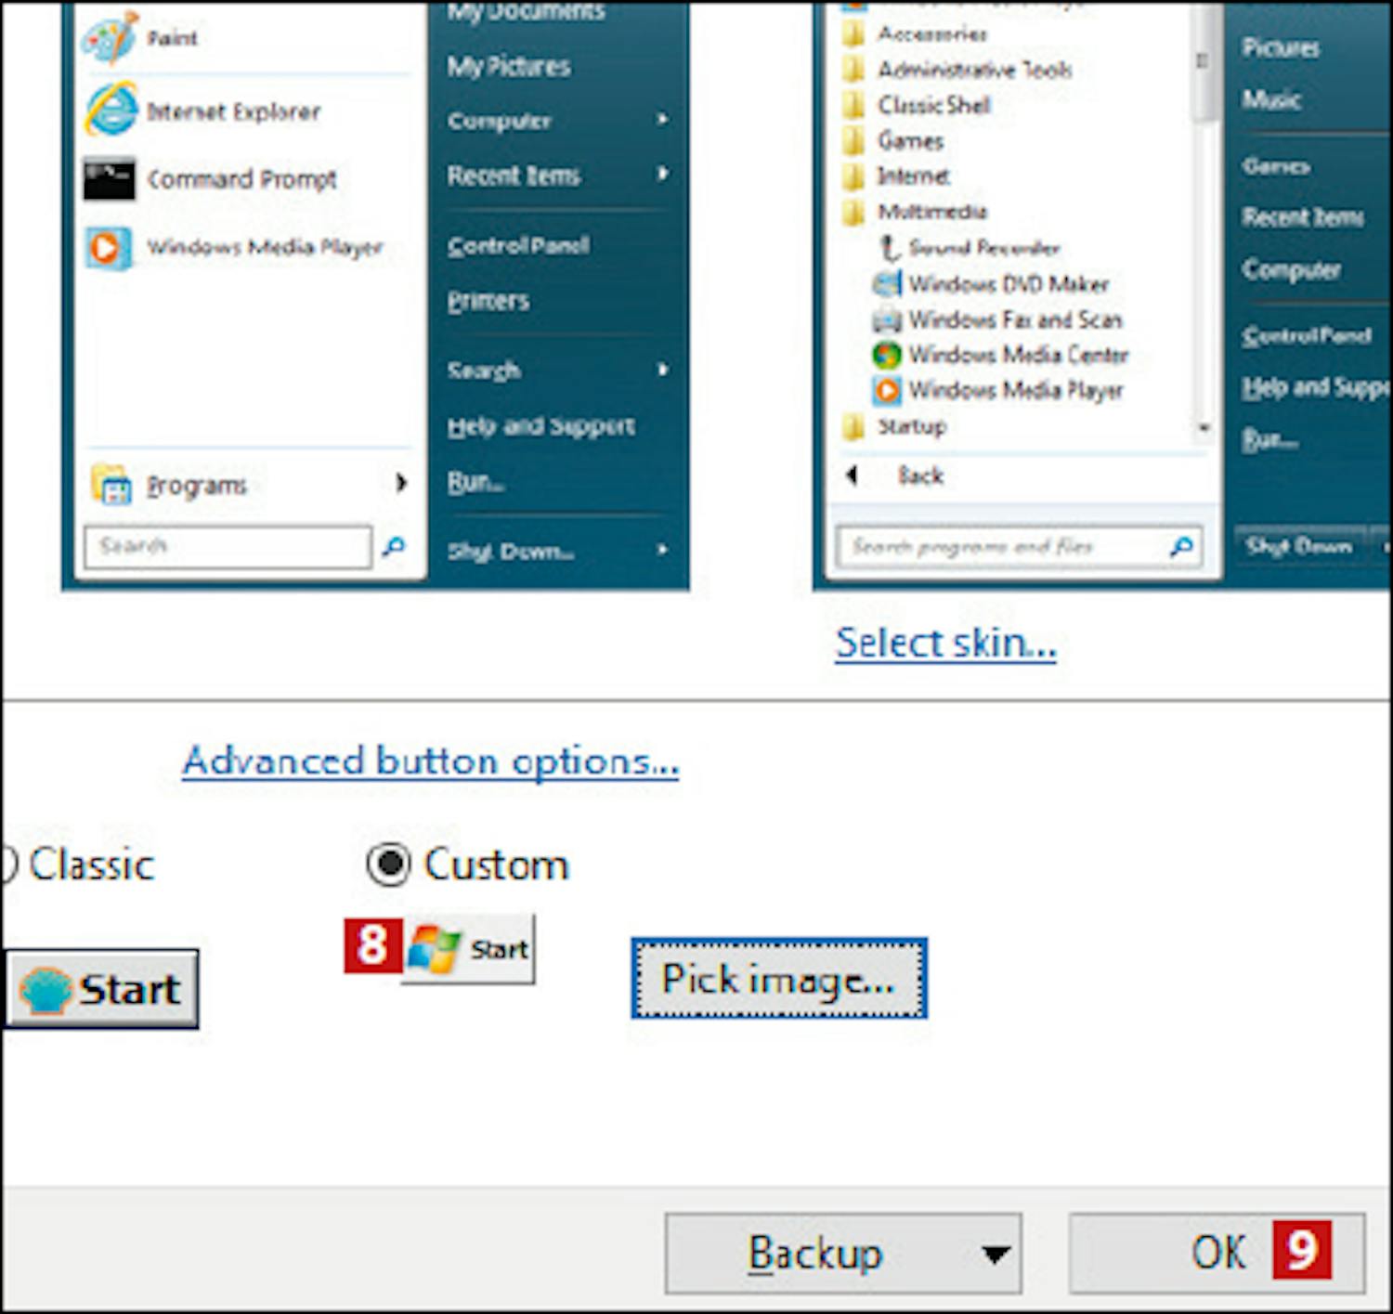Expand the Shut Down... arrow in left preview
Screen dimensions: 1393x1314
pos(662,550)
